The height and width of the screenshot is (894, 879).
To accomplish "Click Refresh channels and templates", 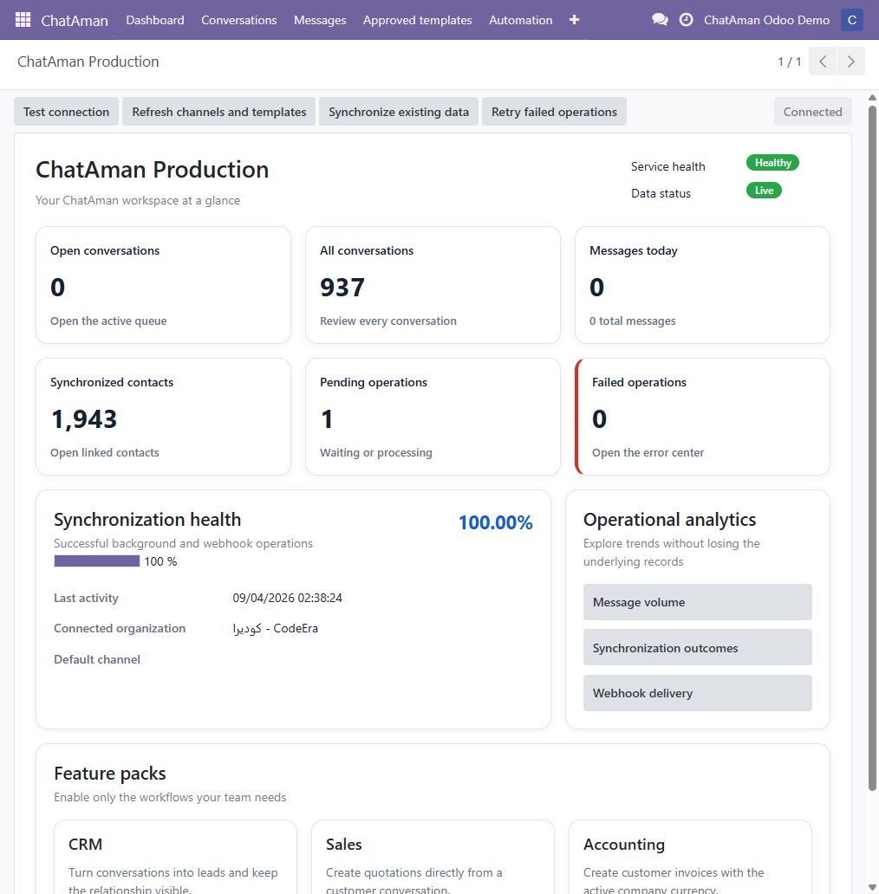I will [219, 112].
